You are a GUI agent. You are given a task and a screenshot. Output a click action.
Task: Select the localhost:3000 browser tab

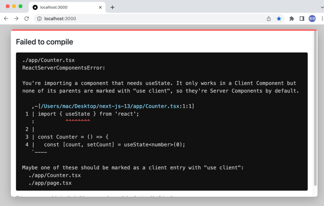coord(63,7)
